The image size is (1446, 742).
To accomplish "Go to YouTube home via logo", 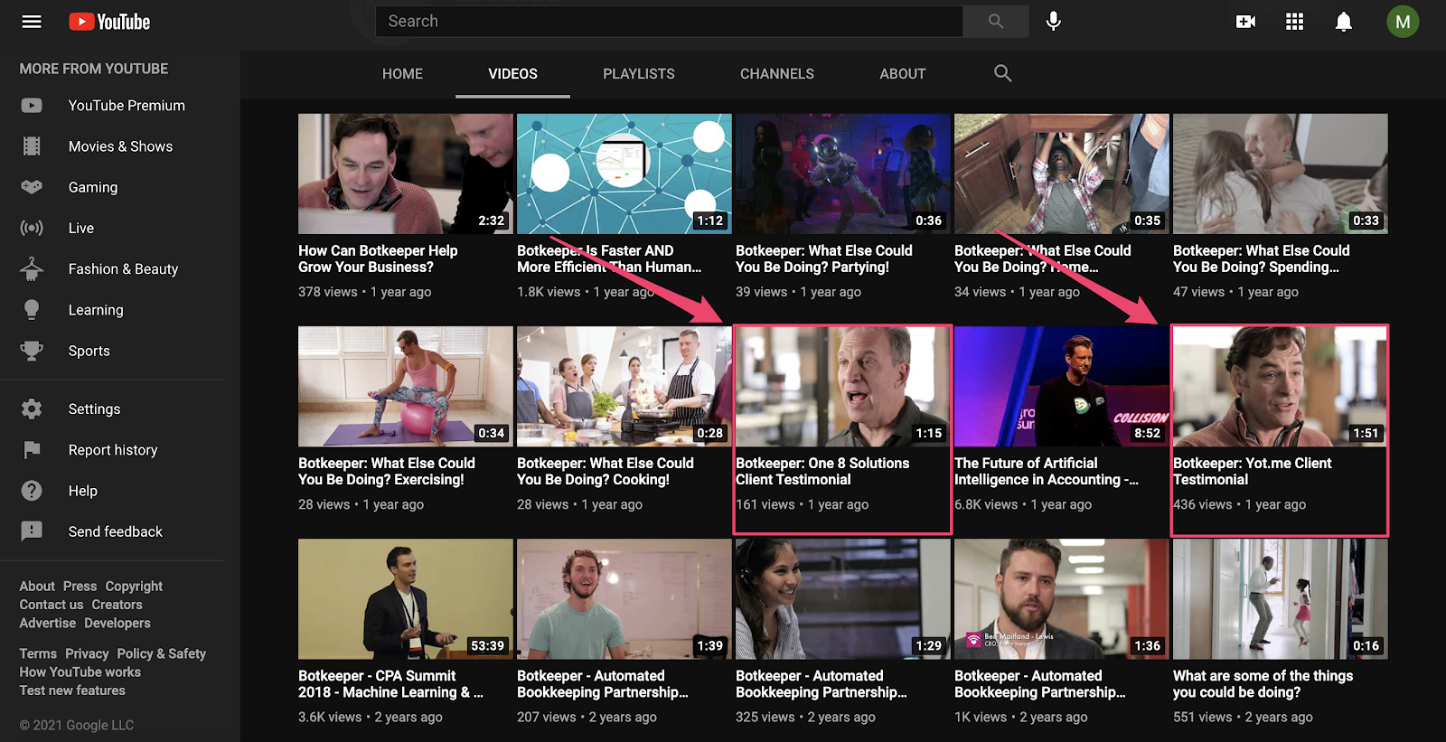I will [x=109, y=22].
